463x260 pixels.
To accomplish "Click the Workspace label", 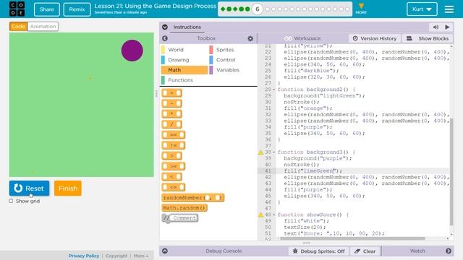I will click(x=307, y=38).
